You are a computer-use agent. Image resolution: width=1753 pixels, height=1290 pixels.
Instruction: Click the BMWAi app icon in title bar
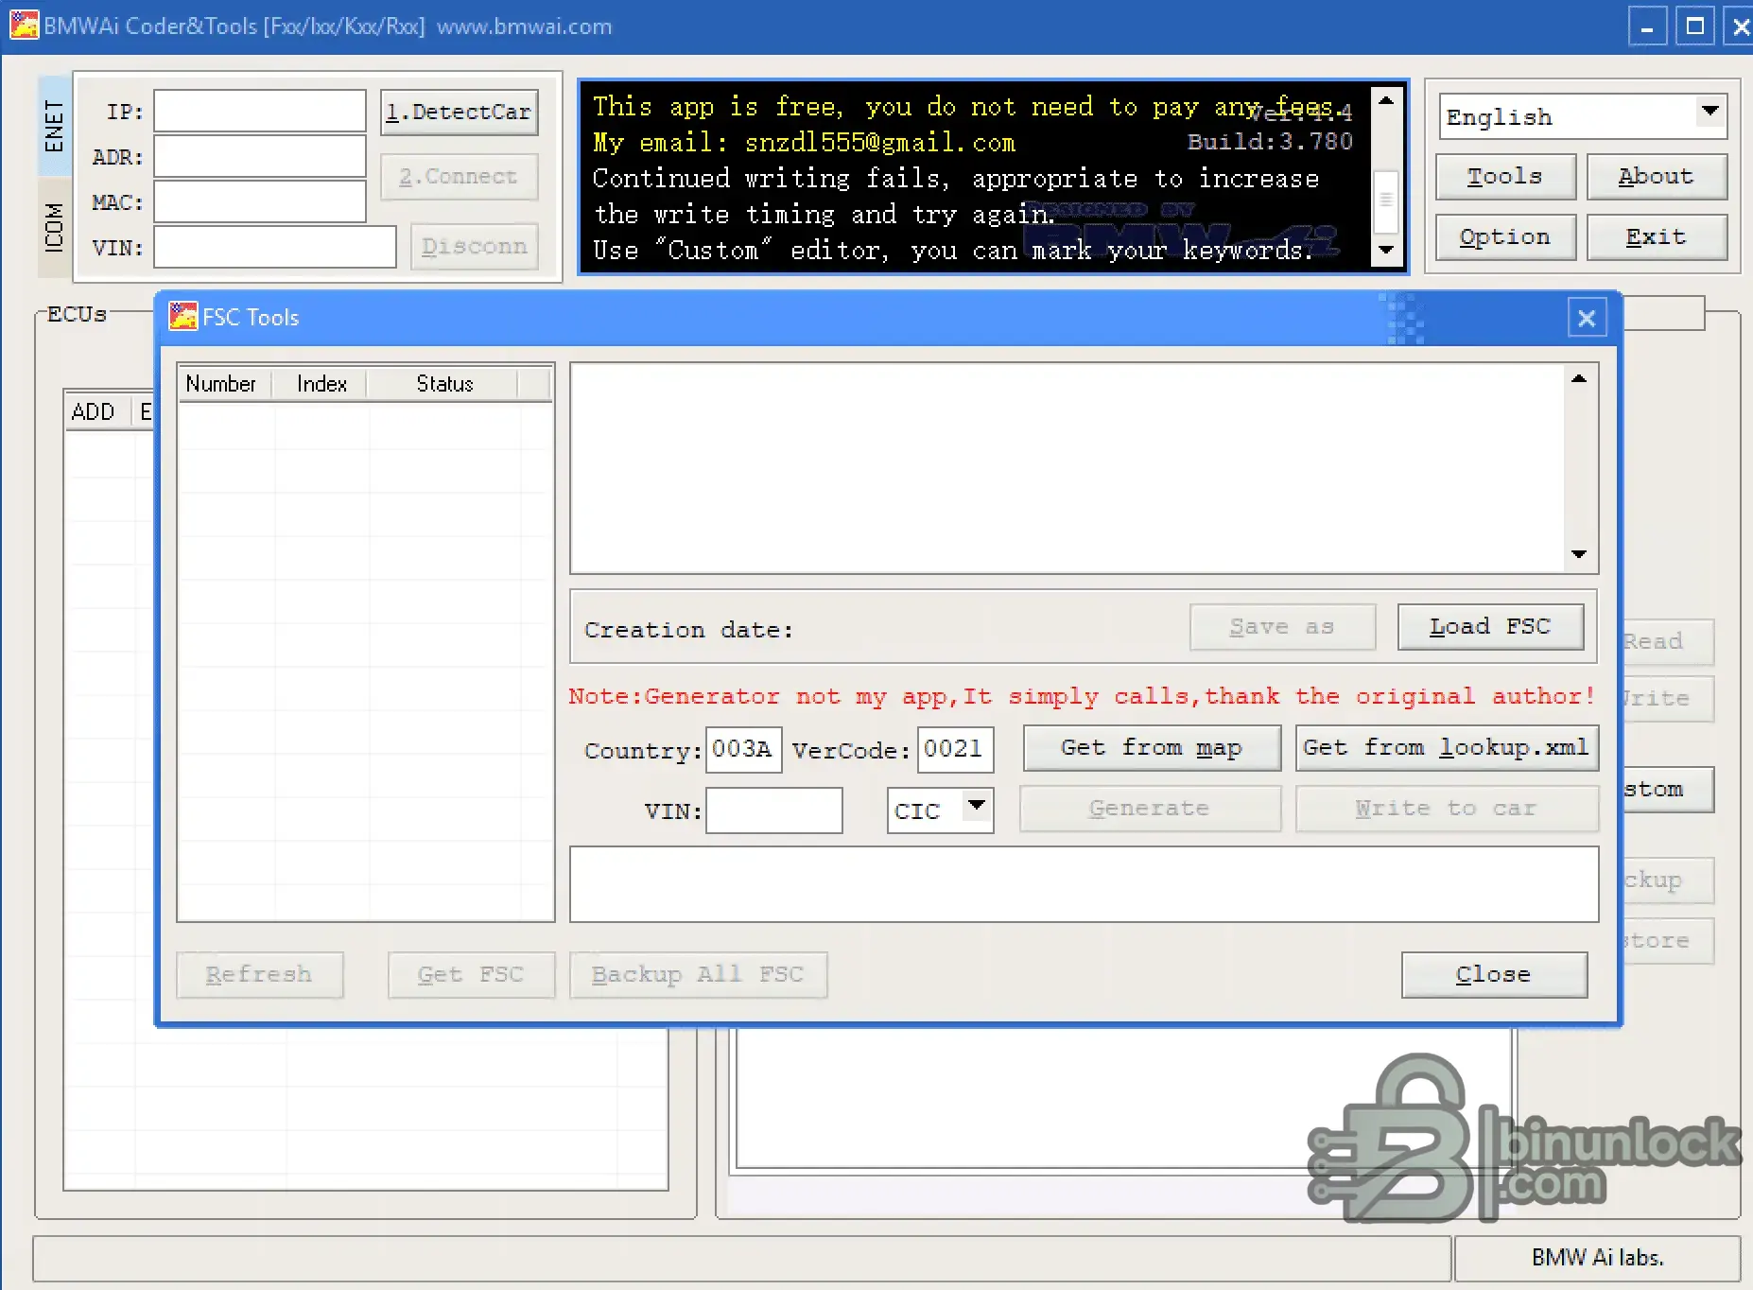click(x=24, y=26)
